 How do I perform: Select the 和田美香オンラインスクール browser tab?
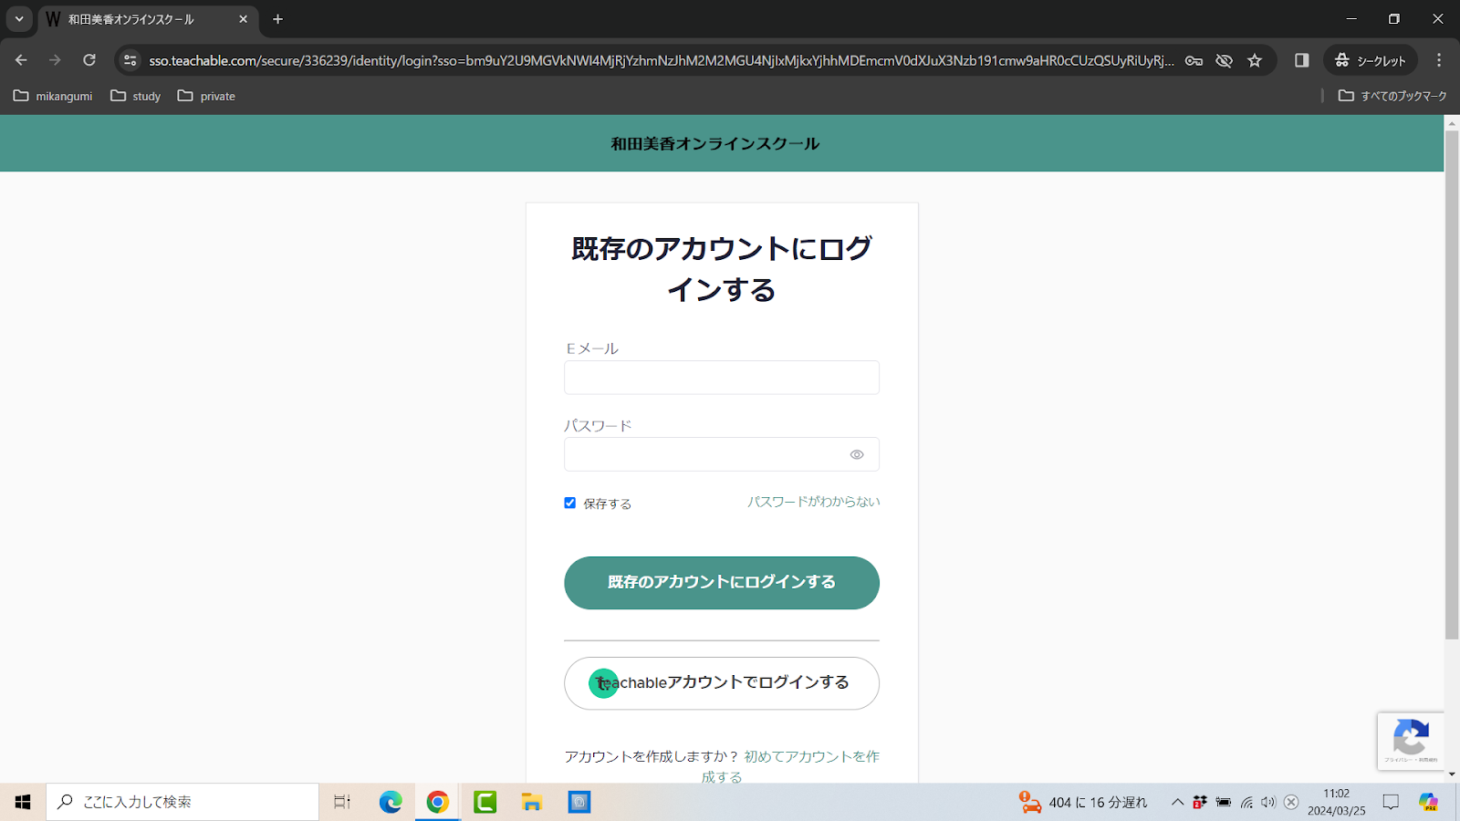pyautogui.click(x=146, y=18)
